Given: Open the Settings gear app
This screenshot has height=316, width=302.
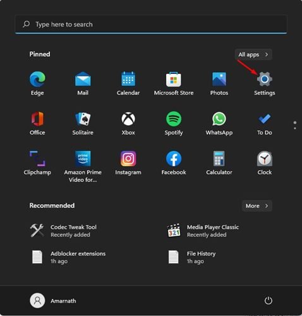Looking at the screenshot, I should 264,84.
